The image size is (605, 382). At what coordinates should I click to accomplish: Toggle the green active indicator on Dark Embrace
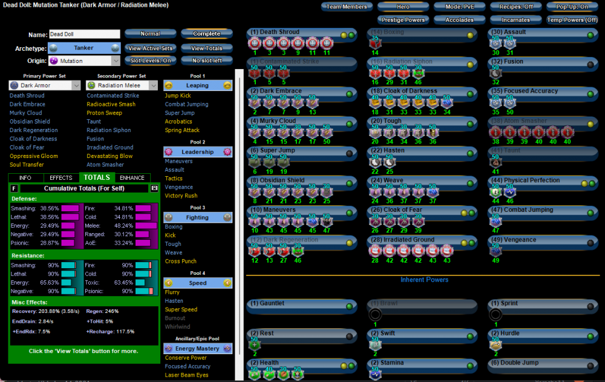[x=349, y=94]
